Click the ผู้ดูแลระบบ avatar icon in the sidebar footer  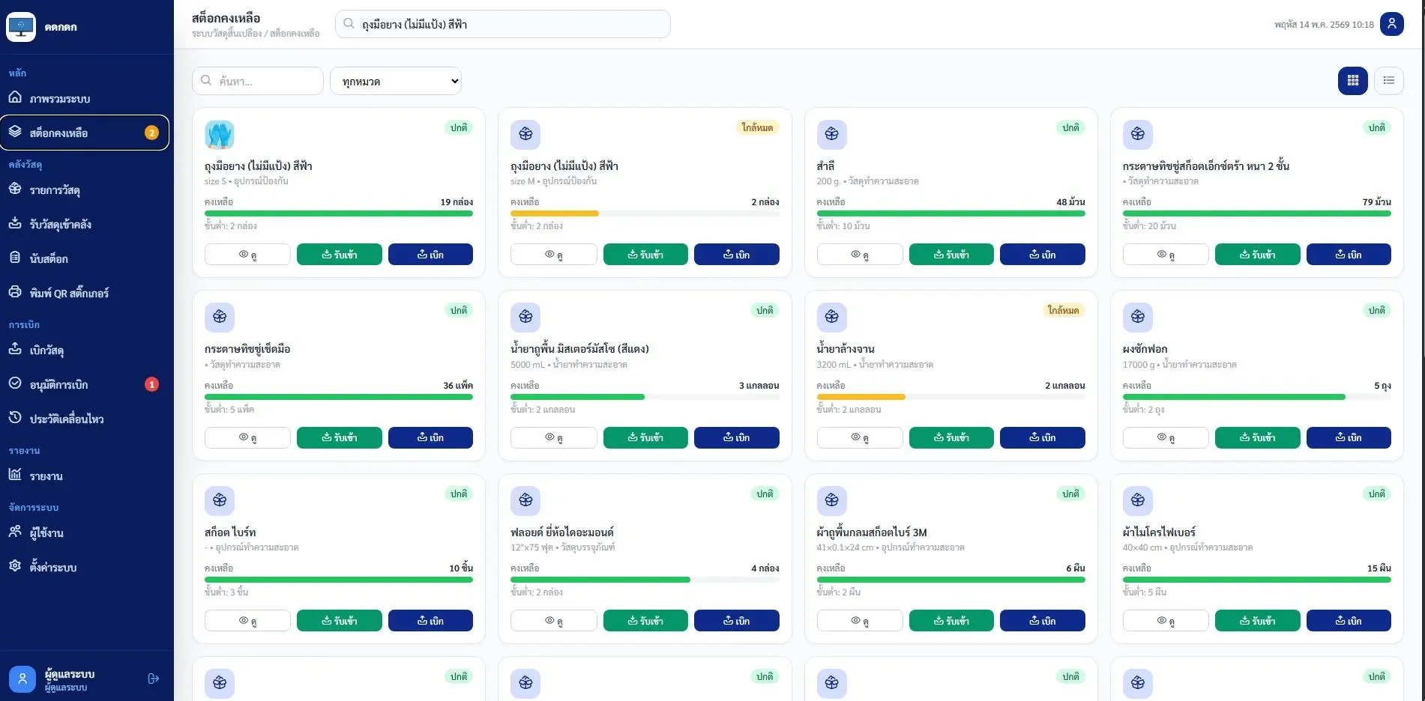[x=22, y=679]
